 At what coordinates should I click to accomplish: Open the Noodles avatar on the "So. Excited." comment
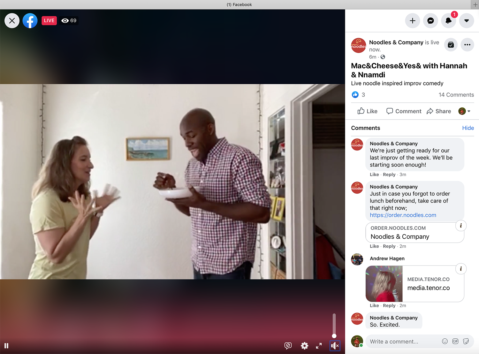click(357, 319)
